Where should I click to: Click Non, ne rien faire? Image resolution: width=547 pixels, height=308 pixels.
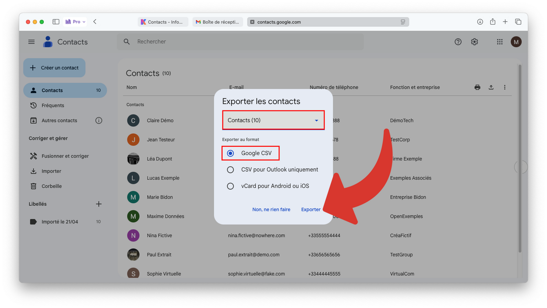pos(271,209)
